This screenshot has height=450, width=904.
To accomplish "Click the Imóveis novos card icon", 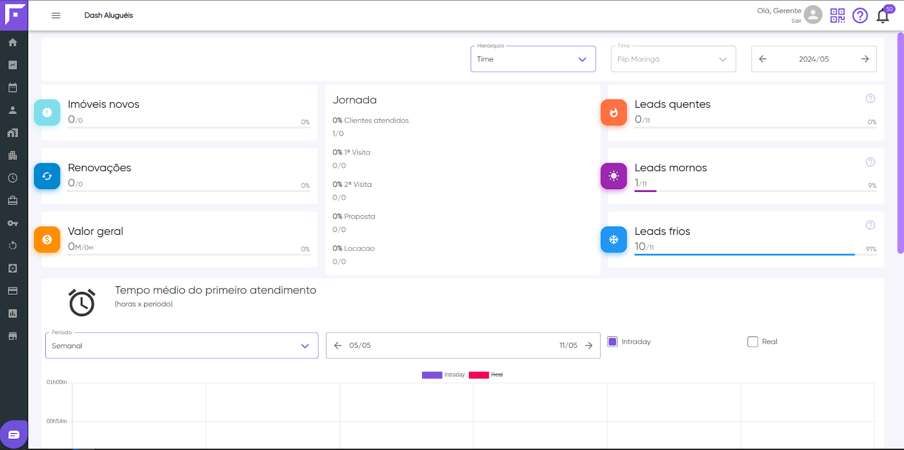I will (47, 112).
